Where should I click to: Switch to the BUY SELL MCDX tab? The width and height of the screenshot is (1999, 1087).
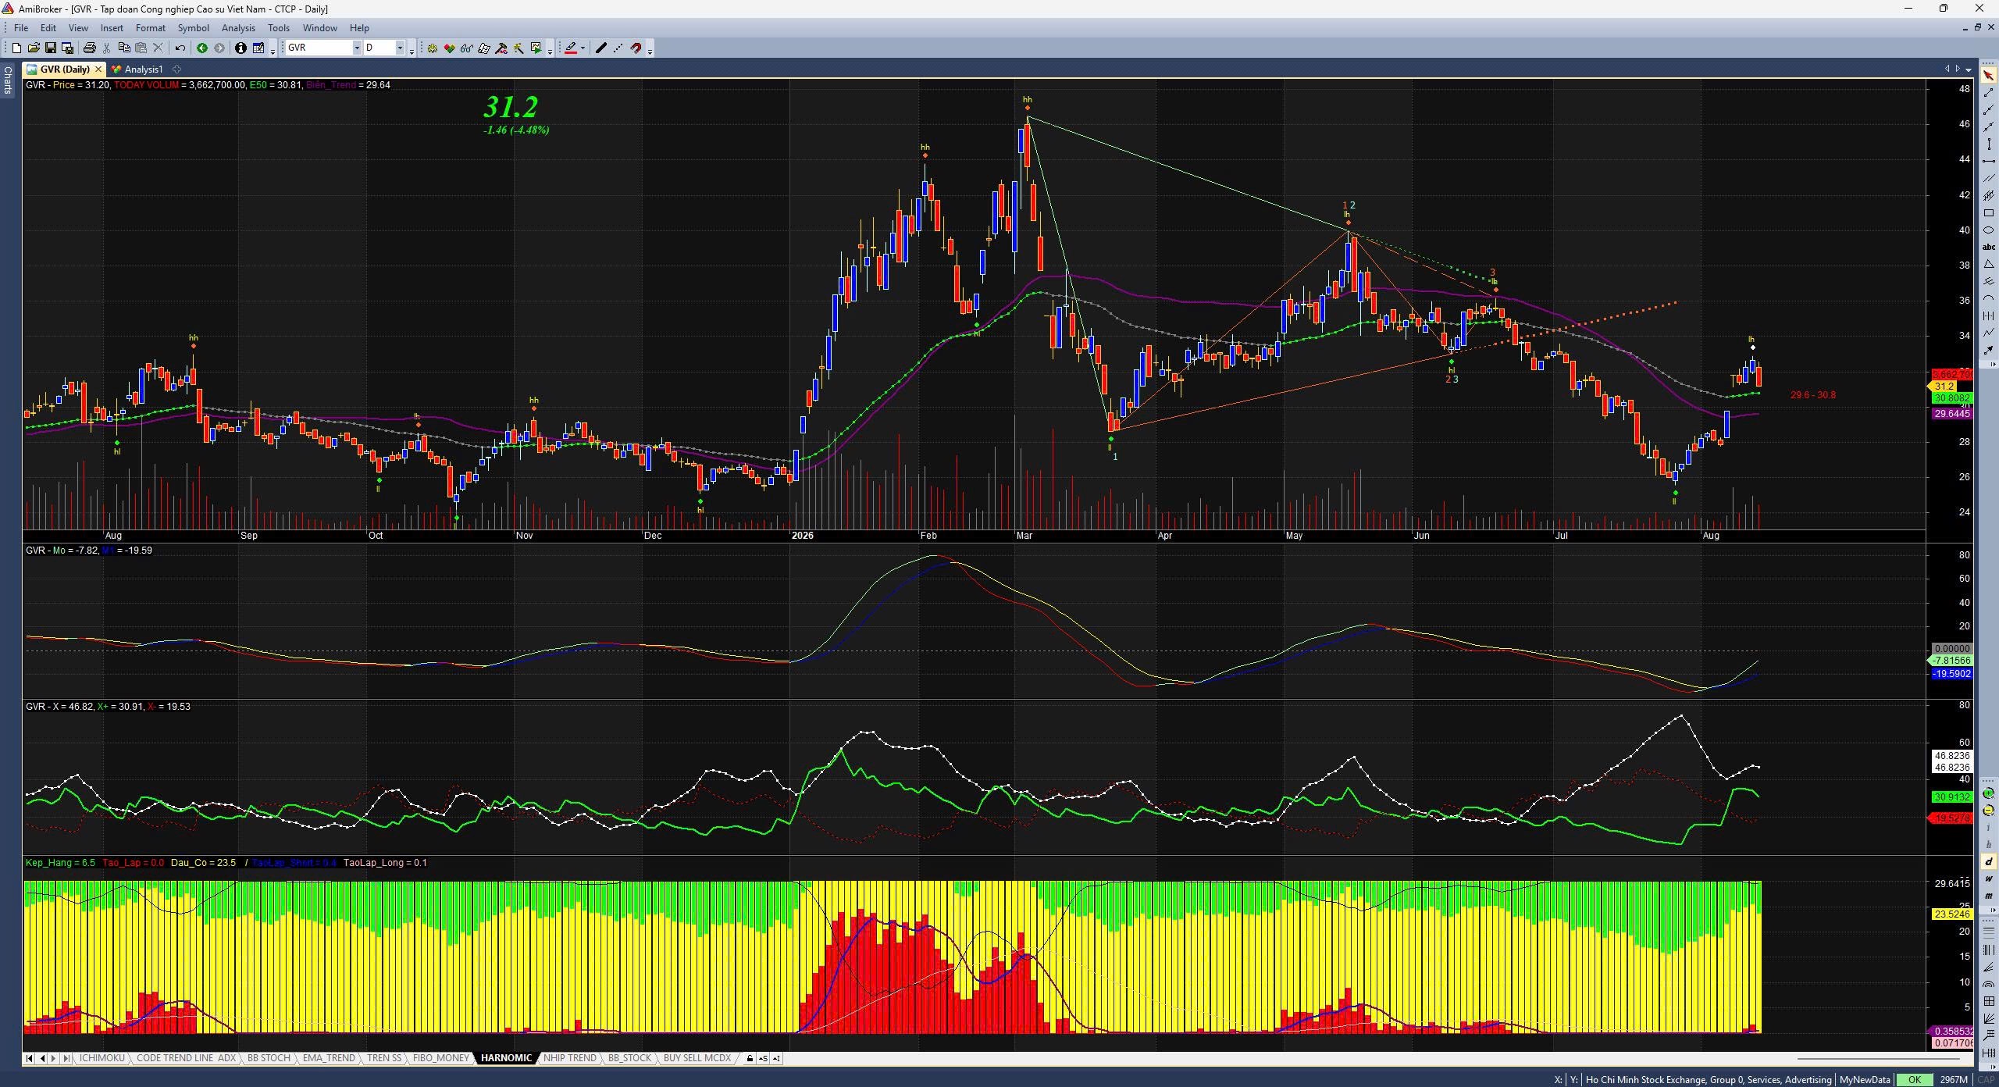(x=697, y=1059)
